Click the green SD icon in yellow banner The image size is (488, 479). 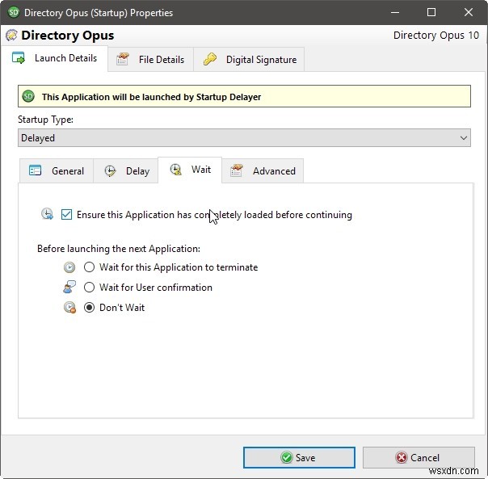pos(28,96)
